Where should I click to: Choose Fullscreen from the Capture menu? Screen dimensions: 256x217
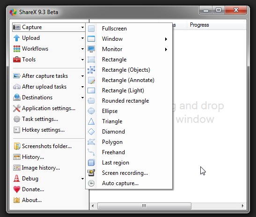pyautogui.click(x=129, y=29)
